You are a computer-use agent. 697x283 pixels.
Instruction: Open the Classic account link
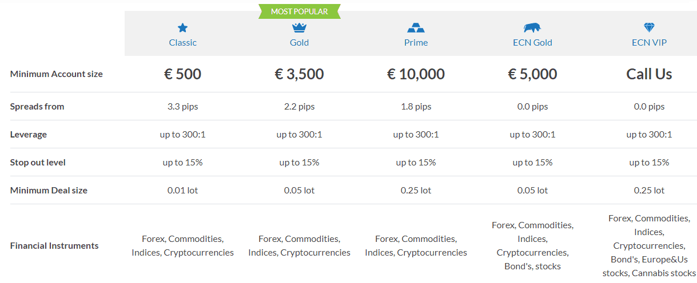[182, 42]
